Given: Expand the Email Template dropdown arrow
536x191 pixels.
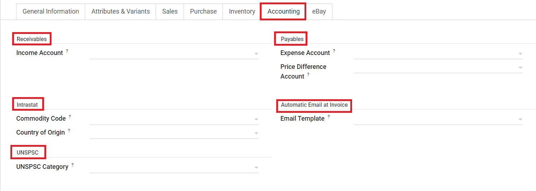Looking at the screenshot, I should point(520,120).
